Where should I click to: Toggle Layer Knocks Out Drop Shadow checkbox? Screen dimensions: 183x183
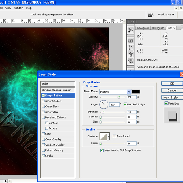(x=102, y=150)
